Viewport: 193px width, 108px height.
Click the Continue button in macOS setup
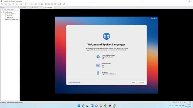click(141, 82)
